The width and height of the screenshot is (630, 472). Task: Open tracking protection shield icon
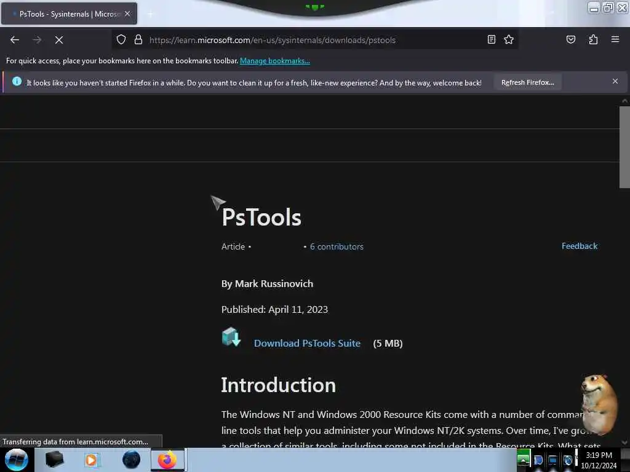pos(121,40)
